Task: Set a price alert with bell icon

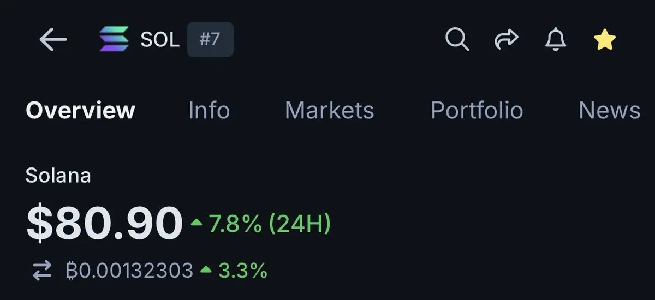Action: coord(556,40)
